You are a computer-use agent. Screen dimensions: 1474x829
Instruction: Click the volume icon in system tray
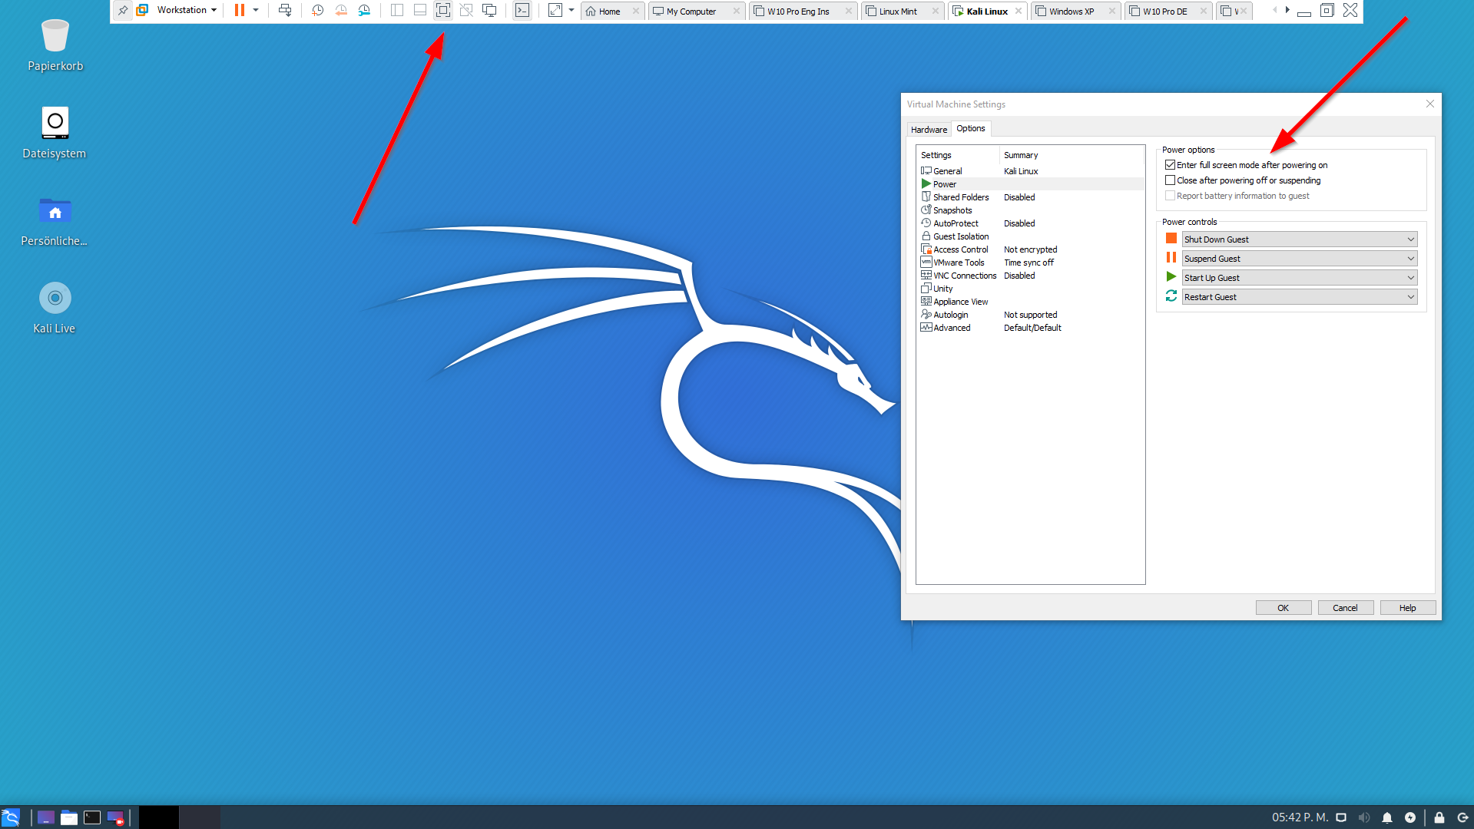click(1364, 817)
